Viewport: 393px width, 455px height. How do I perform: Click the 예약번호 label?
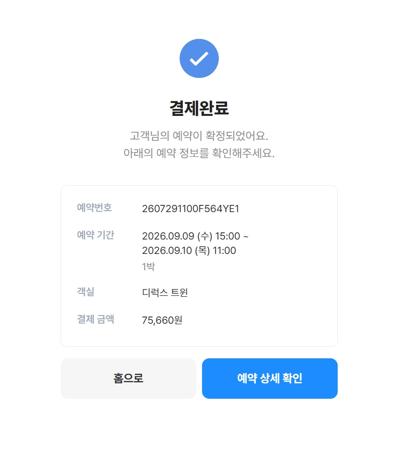click(x=94, y=207)
